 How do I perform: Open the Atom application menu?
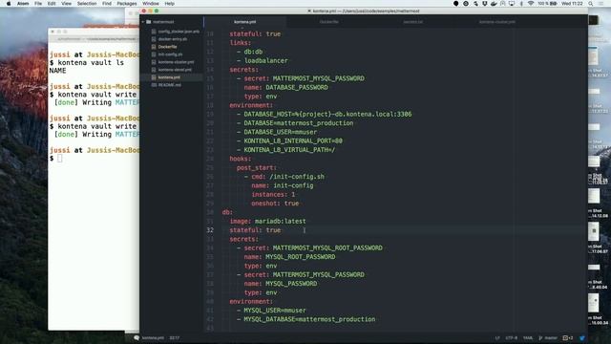tap(23, 4)
